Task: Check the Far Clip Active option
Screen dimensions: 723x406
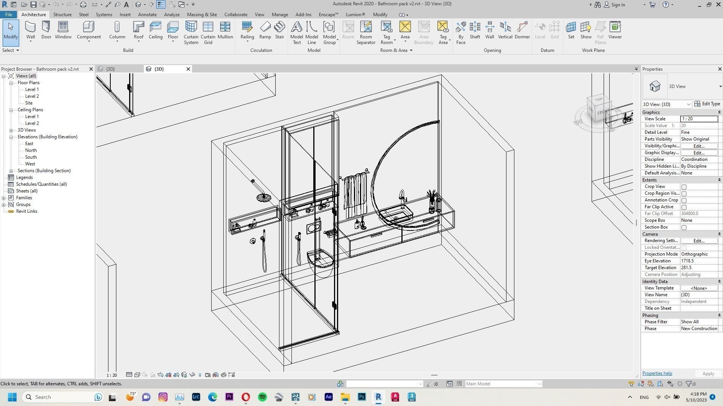Action: click(x=684, y=207)
